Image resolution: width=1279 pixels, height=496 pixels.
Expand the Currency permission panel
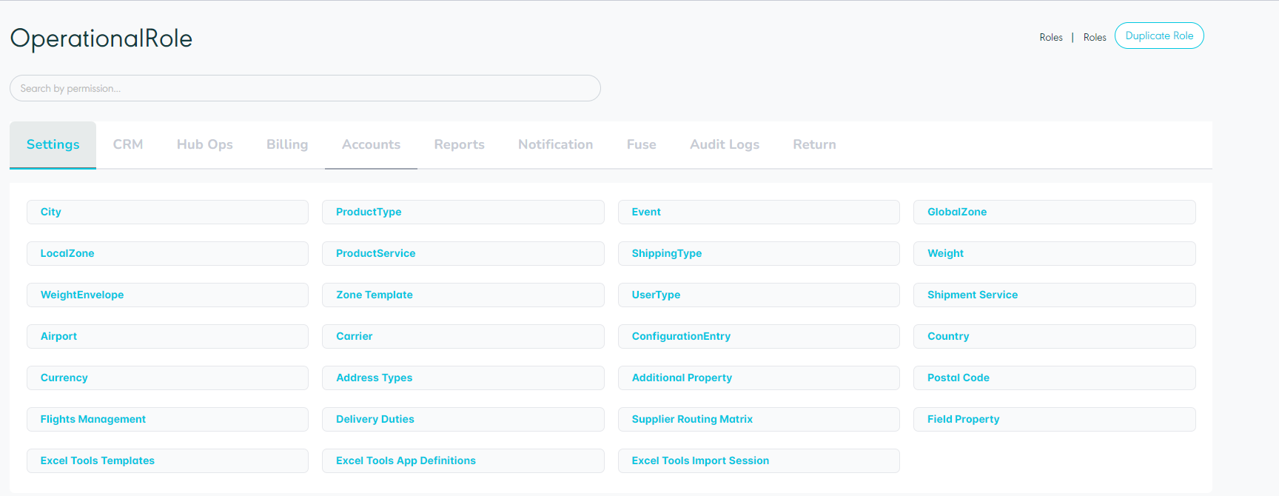tap(167, 378)
